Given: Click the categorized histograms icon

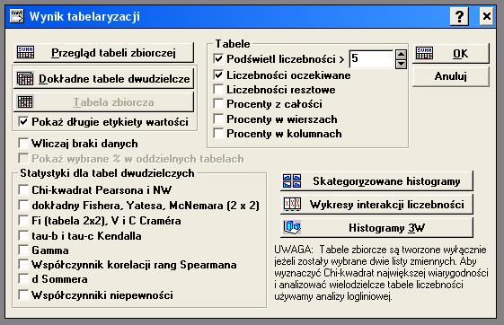Looking at the screenshot, I should [x=292, y=181].
